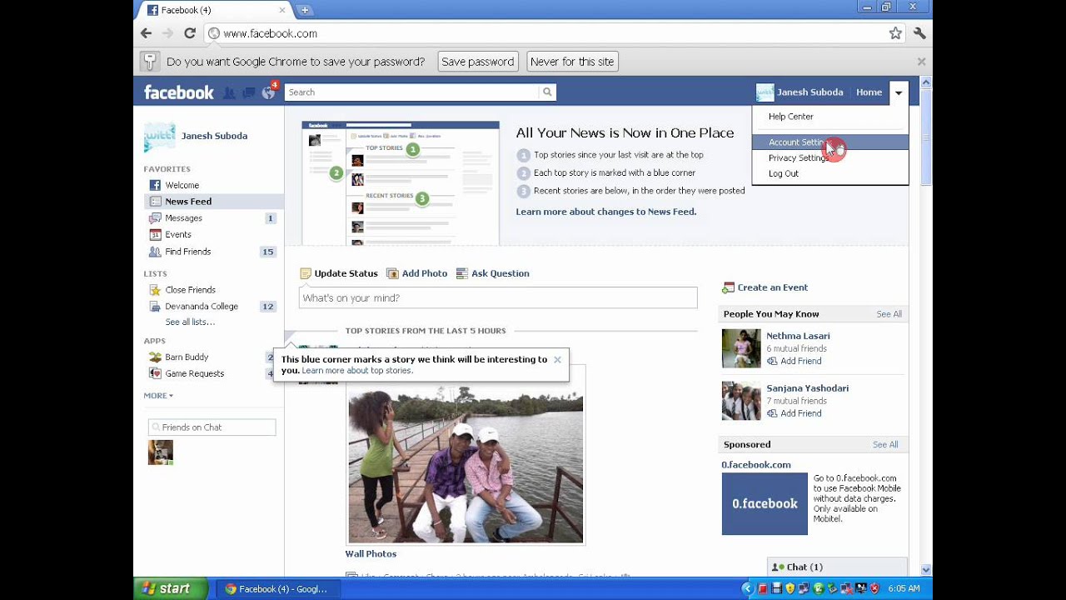Screen dimensions: 1066x600
Task: Open a new tab with the plus button
Action: 305,10
